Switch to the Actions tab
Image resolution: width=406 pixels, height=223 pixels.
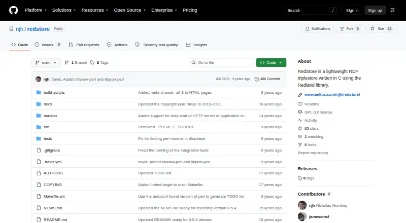click(117, 45)
